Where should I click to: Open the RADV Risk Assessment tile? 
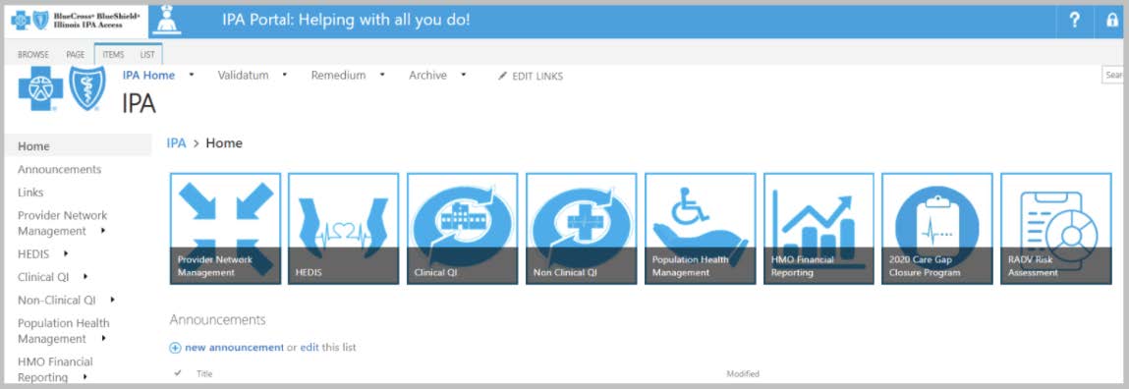point(1055,228)
